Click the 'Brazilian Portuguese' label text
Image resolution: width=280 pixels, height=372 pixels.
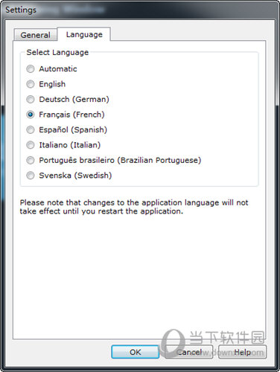click(x=159, y=160)
